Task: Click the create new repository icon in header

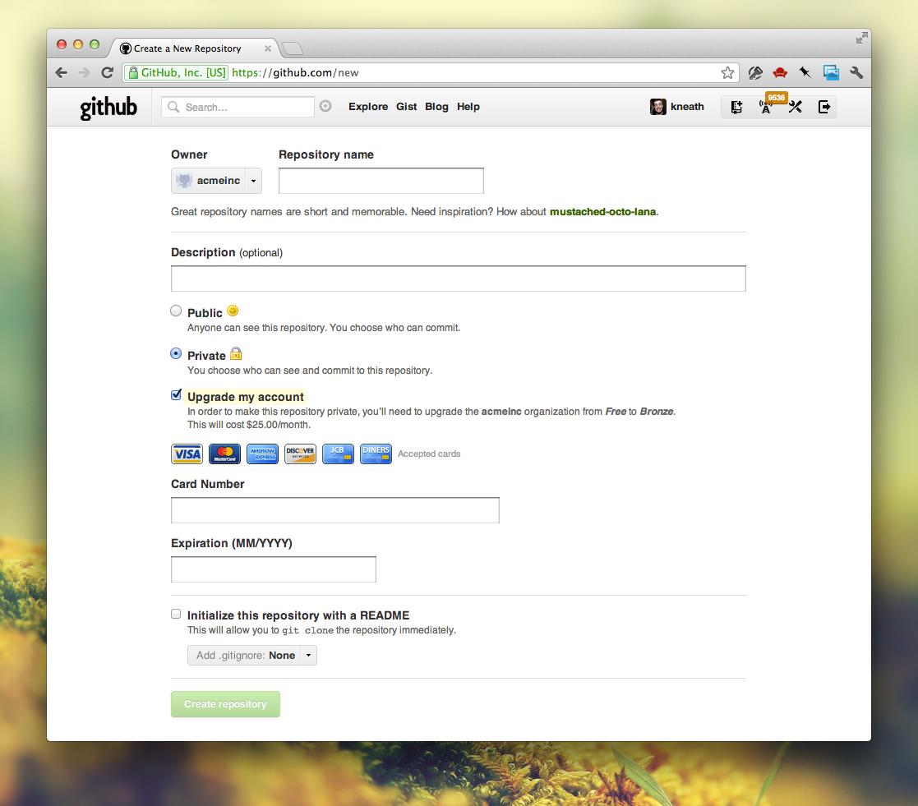Action: click(736, 107)
